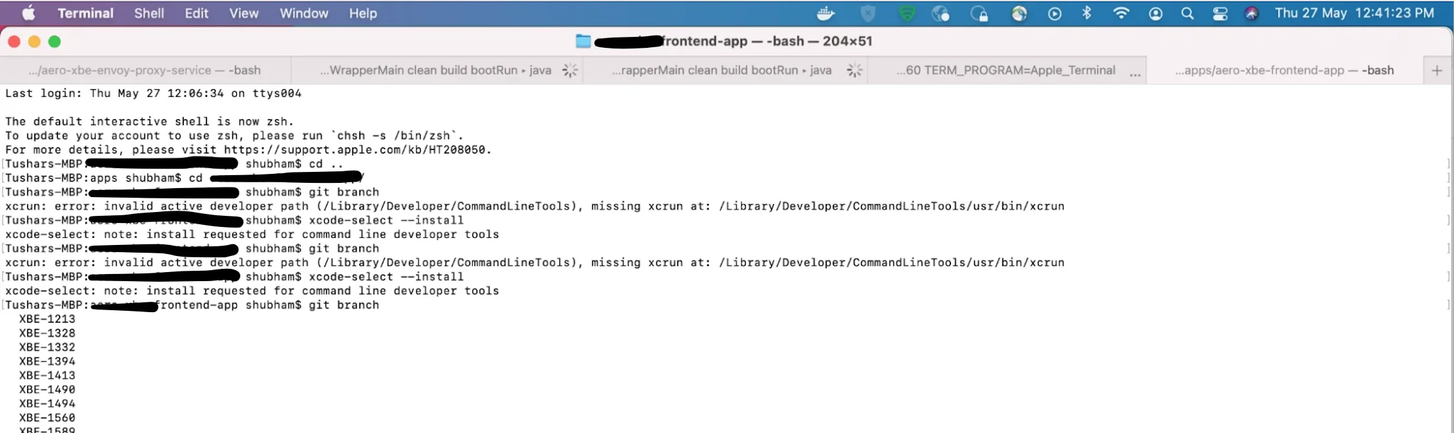Click the green shield Wi-Fi icon

[x=908, y=14]
